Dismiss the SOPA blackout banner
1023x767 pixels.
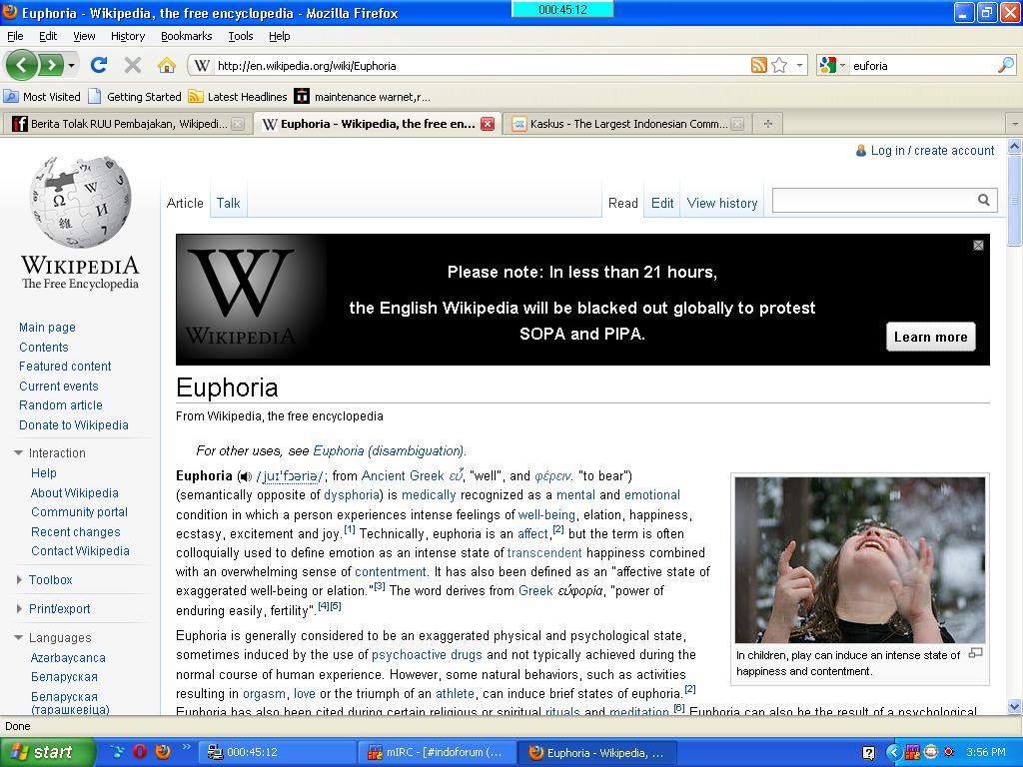click(x=978, y=246)
